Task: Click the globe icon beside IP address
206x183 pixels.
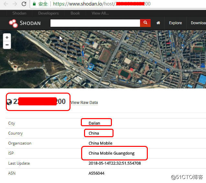Action: (9, 102)
